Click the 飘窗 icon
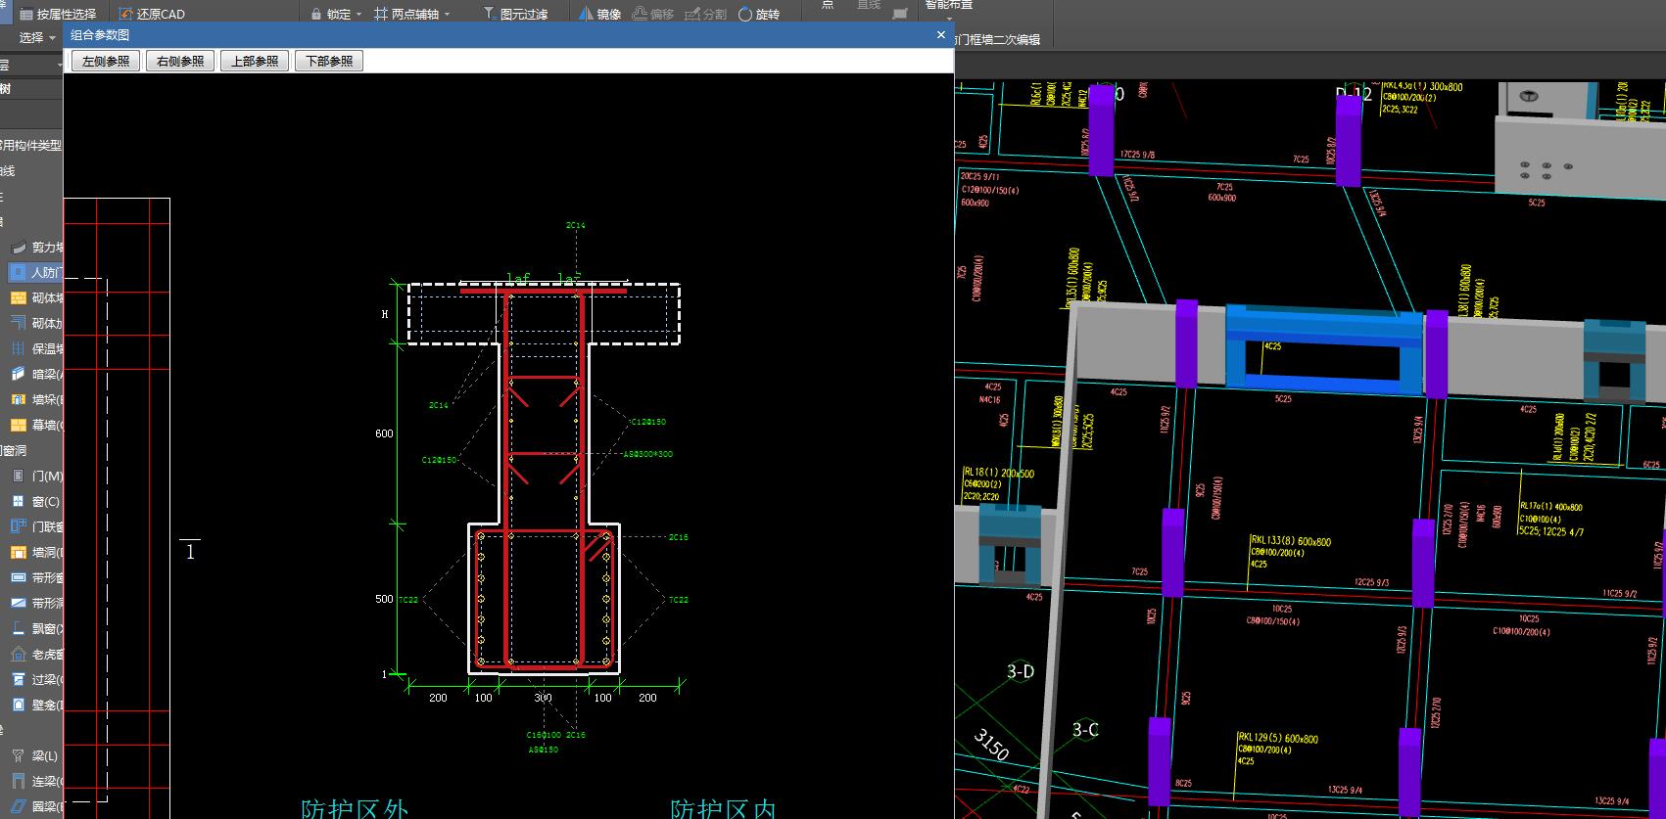Viewport: 1666px width, 819px height. [x=18, y=629]
